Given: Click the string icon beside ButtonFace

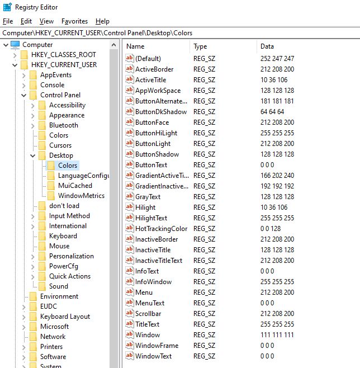Looking at the screenshot, I should pos(130,122).
